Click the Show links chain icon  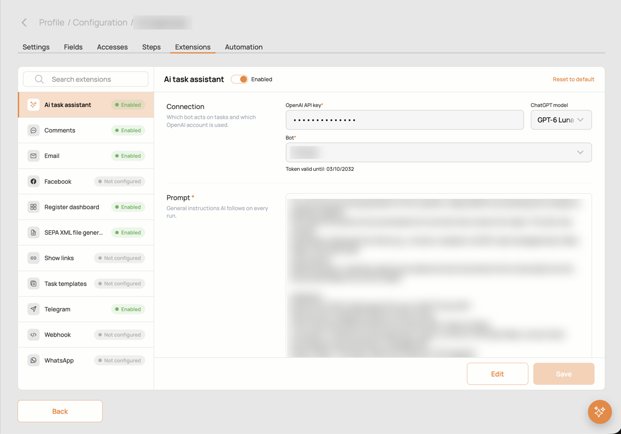pos(34,258)
